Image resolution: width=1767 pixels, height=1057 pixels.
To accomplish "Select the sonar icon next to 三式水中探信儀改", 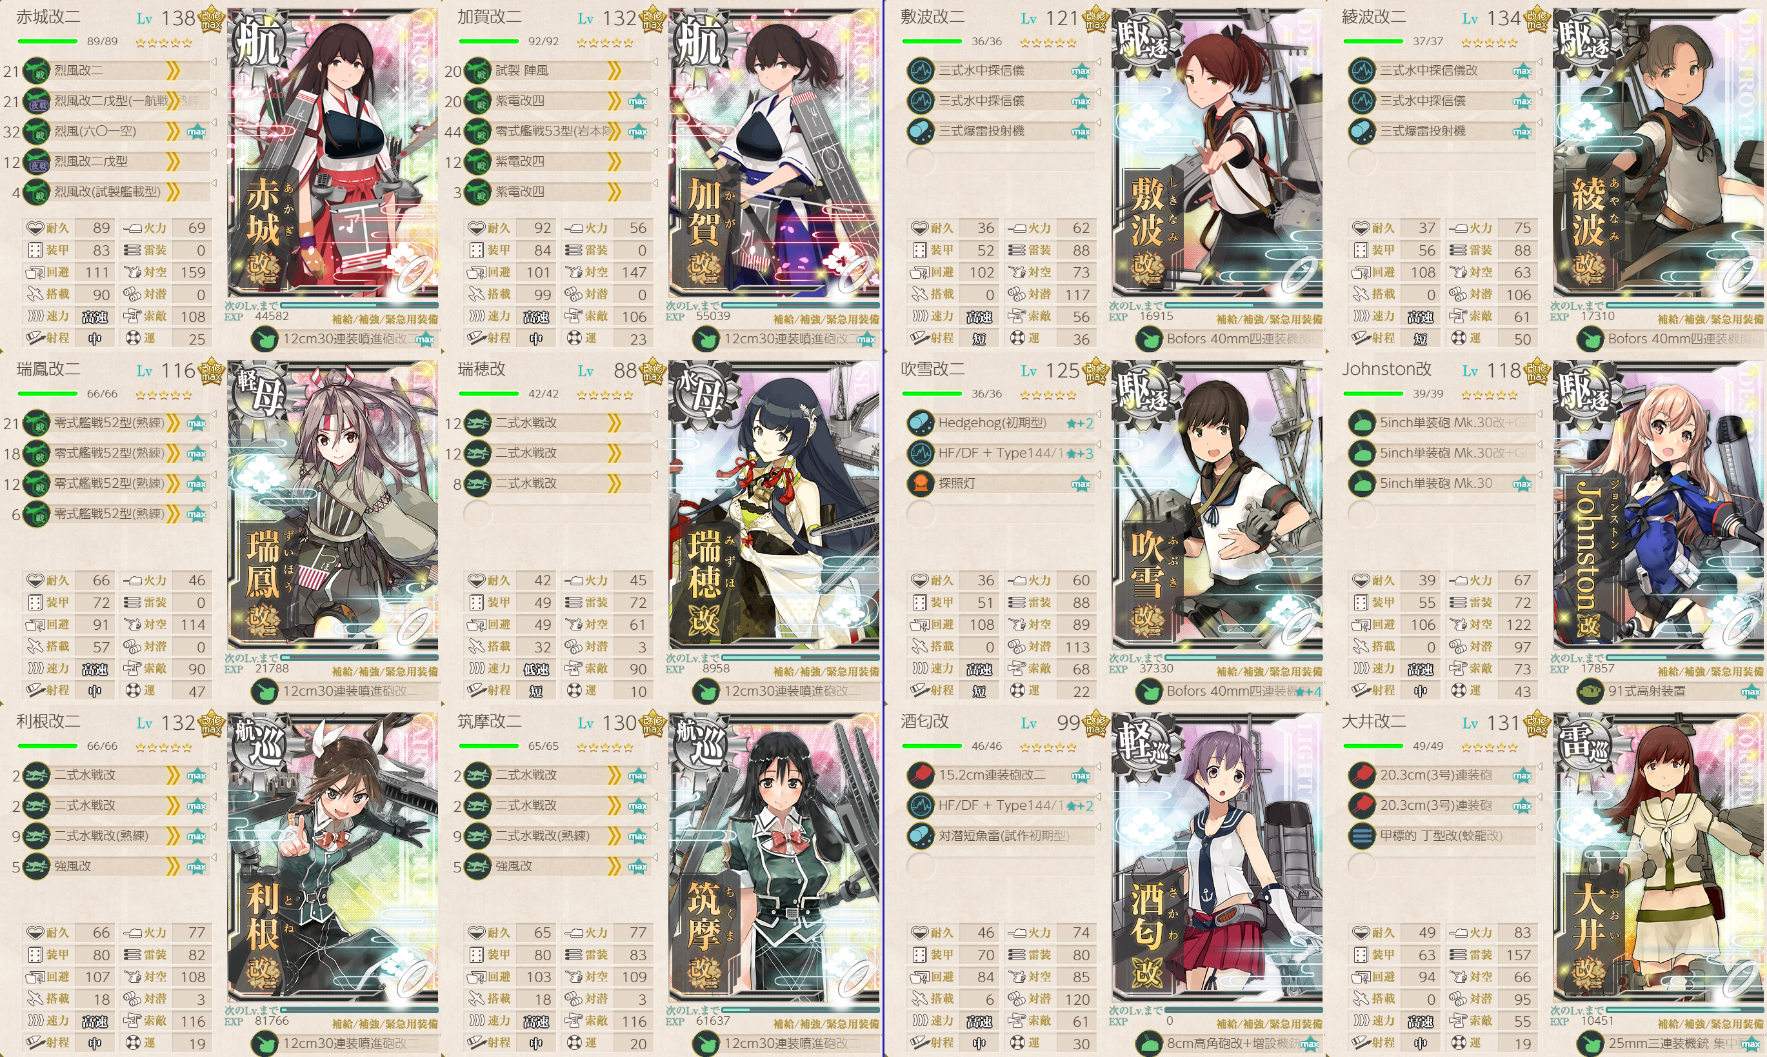I will pyautogui.click(x=1362, y=70).
